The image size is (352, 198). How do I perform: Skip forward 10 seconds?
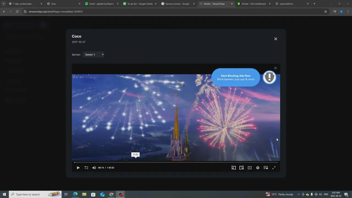[241, 168]
